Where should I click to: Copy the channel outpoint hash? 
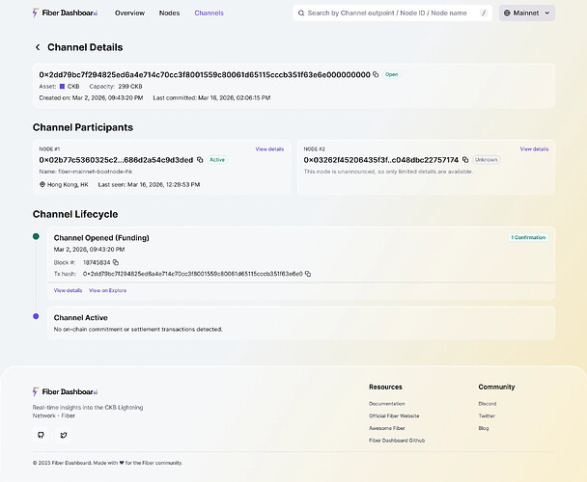[376, 74]
